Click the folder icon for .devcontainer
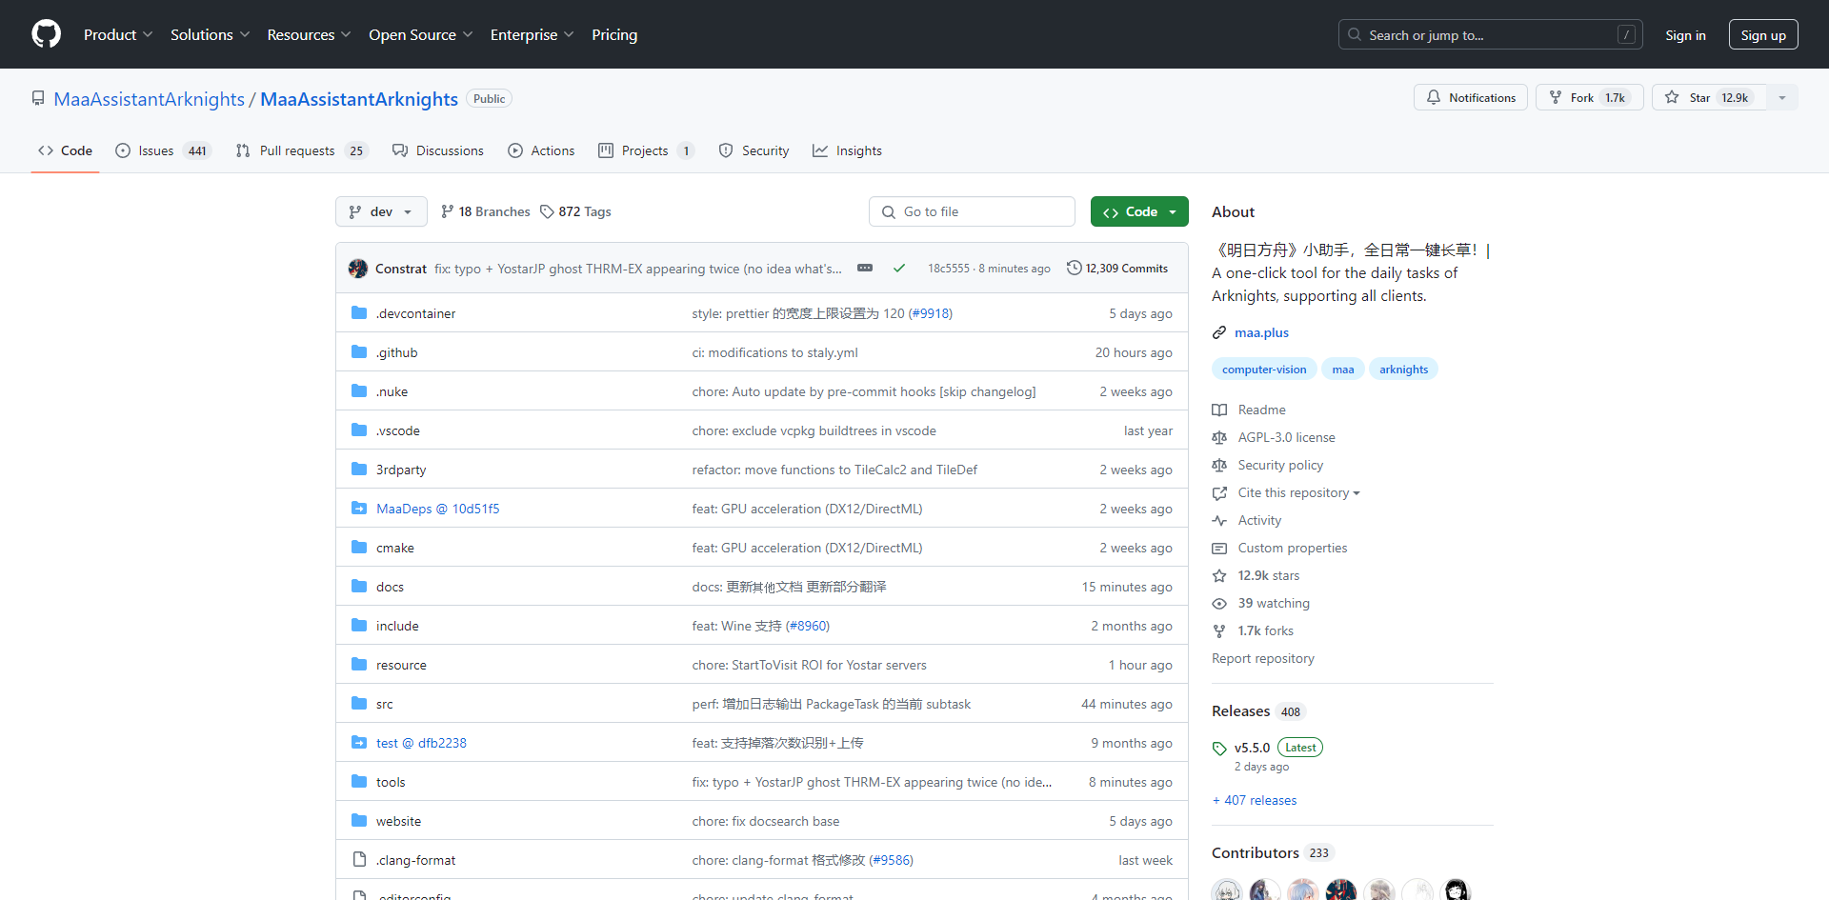 click(x=359, y=312)
